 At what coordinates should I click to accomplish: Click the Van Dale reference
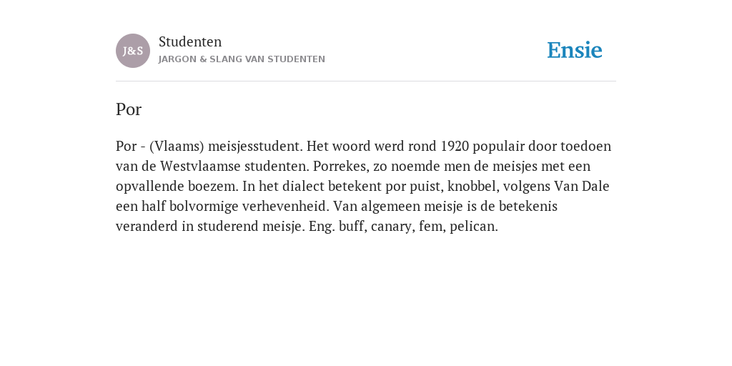582,187
